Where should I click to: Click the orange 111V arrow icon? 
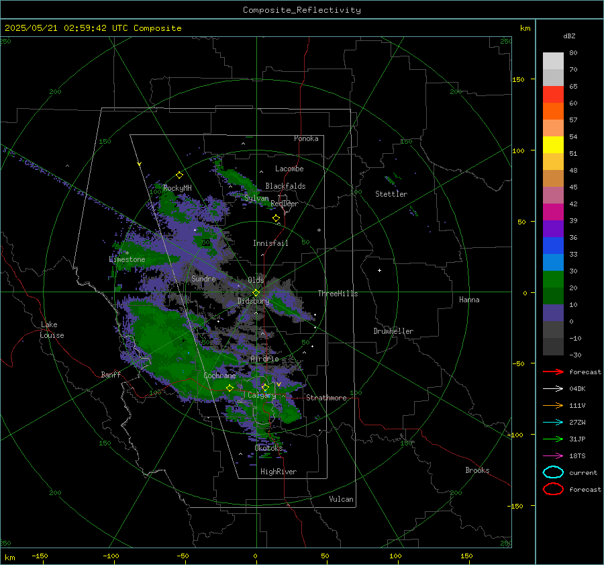[553, 405]
